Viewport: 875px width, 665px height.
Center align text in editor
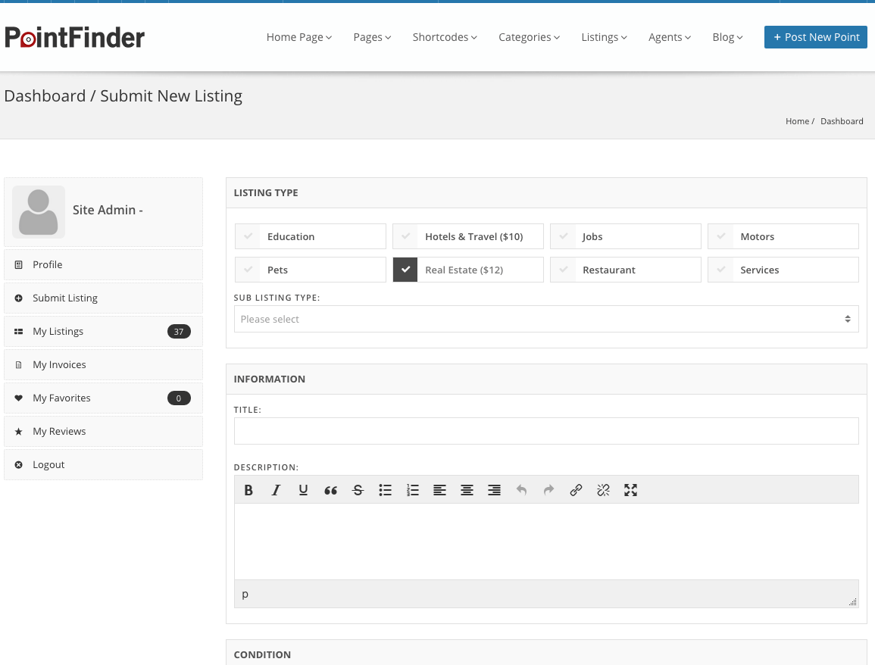[467, 490]
